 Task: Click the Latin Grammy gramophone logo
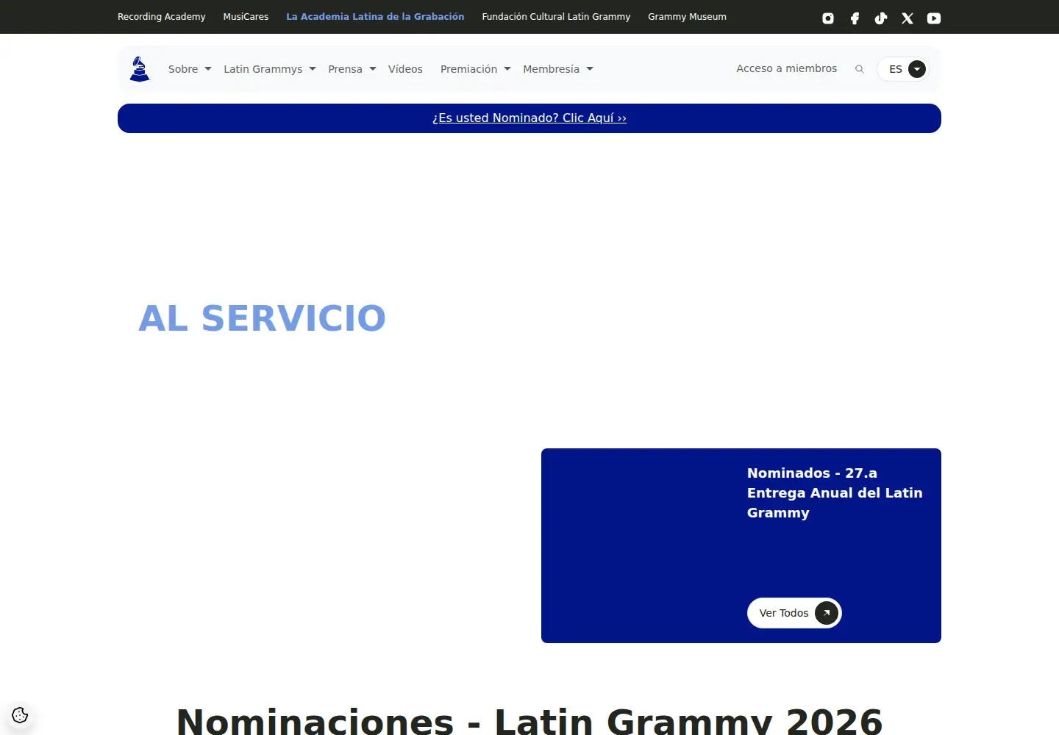pyautogui.click(x=140, y=69)
